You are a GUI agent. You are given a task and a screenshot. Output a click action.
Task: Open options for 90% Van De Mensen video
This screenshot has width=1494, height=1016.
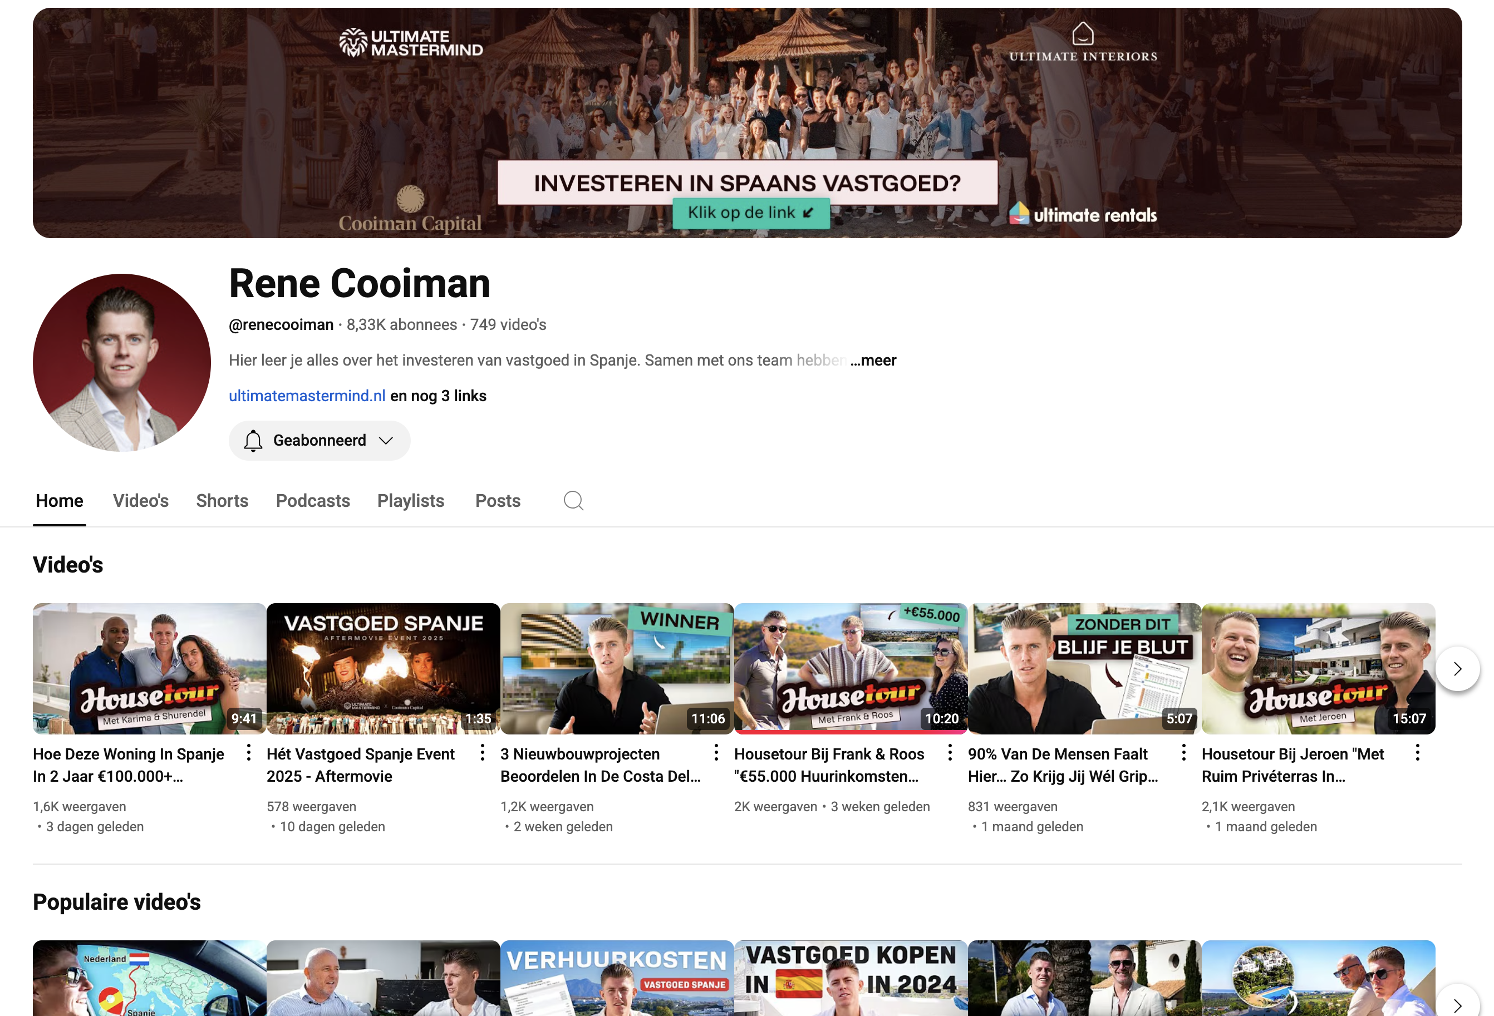pos(1183,752)
